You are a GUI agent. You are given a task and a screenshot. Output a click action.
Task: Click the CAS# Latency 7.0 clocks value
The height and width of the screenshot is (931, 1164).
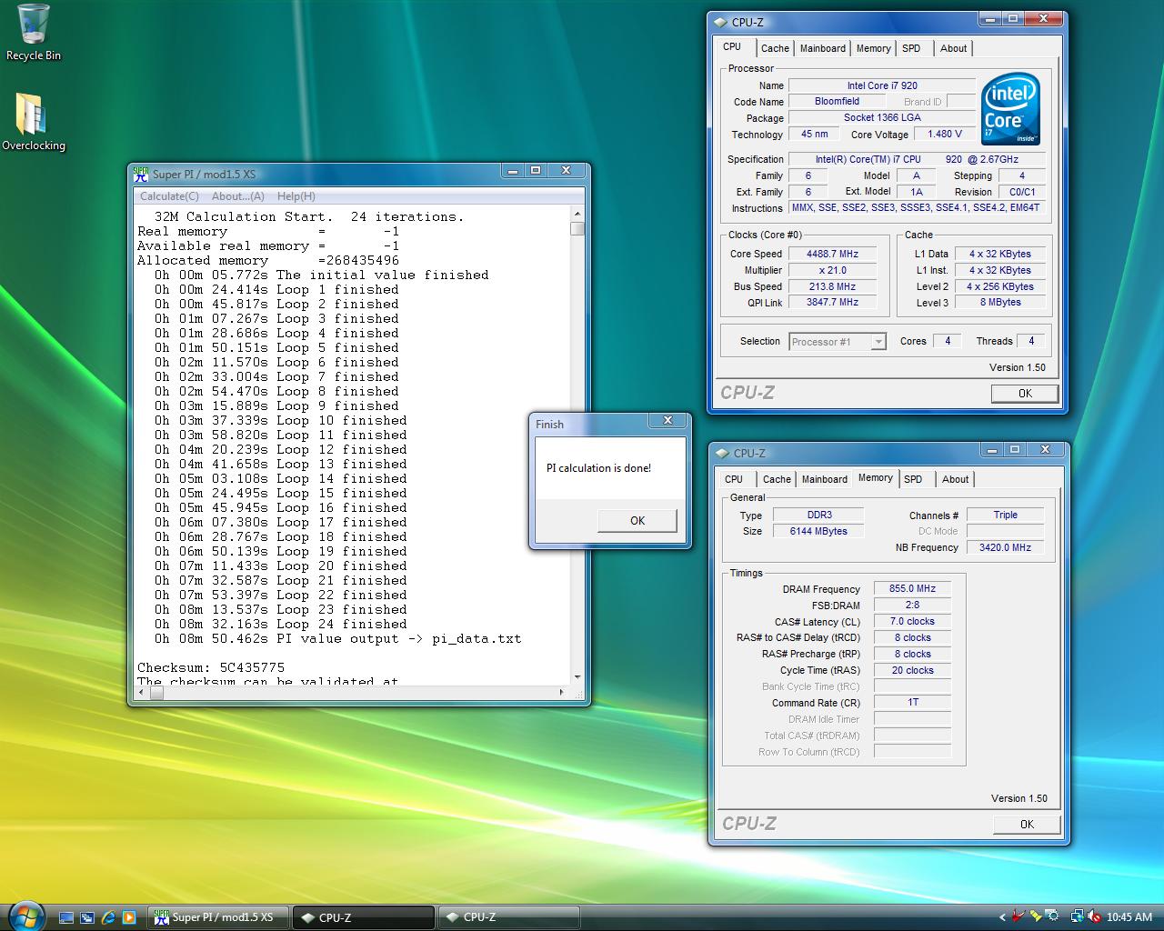tap(912, 621)
